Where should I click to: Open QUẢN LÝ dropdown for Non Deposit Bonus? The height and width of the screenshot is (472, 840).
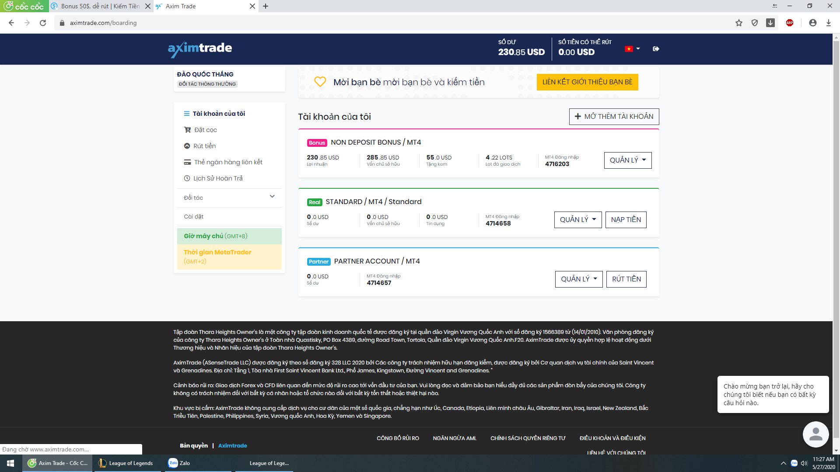627,160
